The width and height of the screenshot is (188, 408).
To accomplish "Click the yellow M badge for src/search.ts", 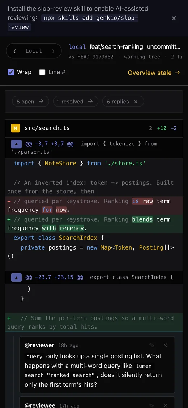I will coord(16,128).
